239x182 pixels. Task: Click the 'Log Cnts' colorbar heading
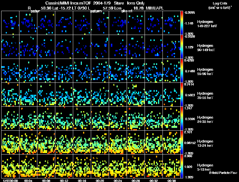220,3
